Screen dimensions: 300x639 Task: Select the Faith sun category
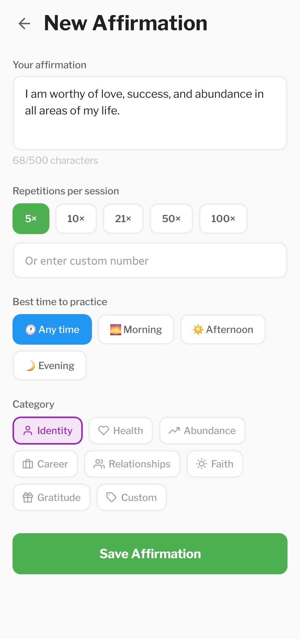[215, 464]
